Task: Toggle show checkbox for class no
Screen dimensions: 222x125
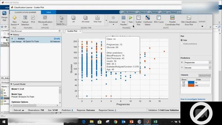Action: 183,83
